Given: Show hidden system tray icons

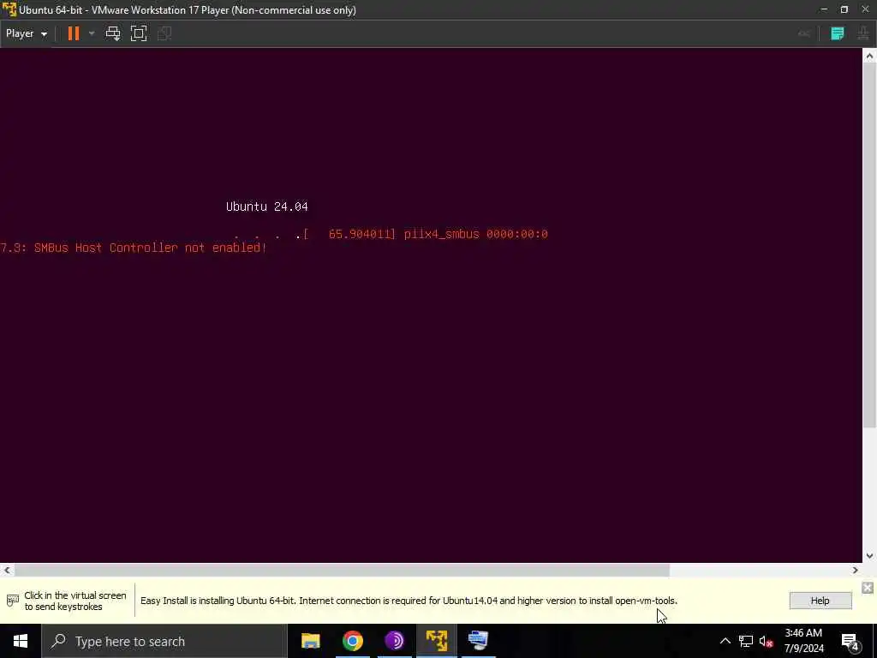Looking at the screenshot, I should [x=725, y=641].
